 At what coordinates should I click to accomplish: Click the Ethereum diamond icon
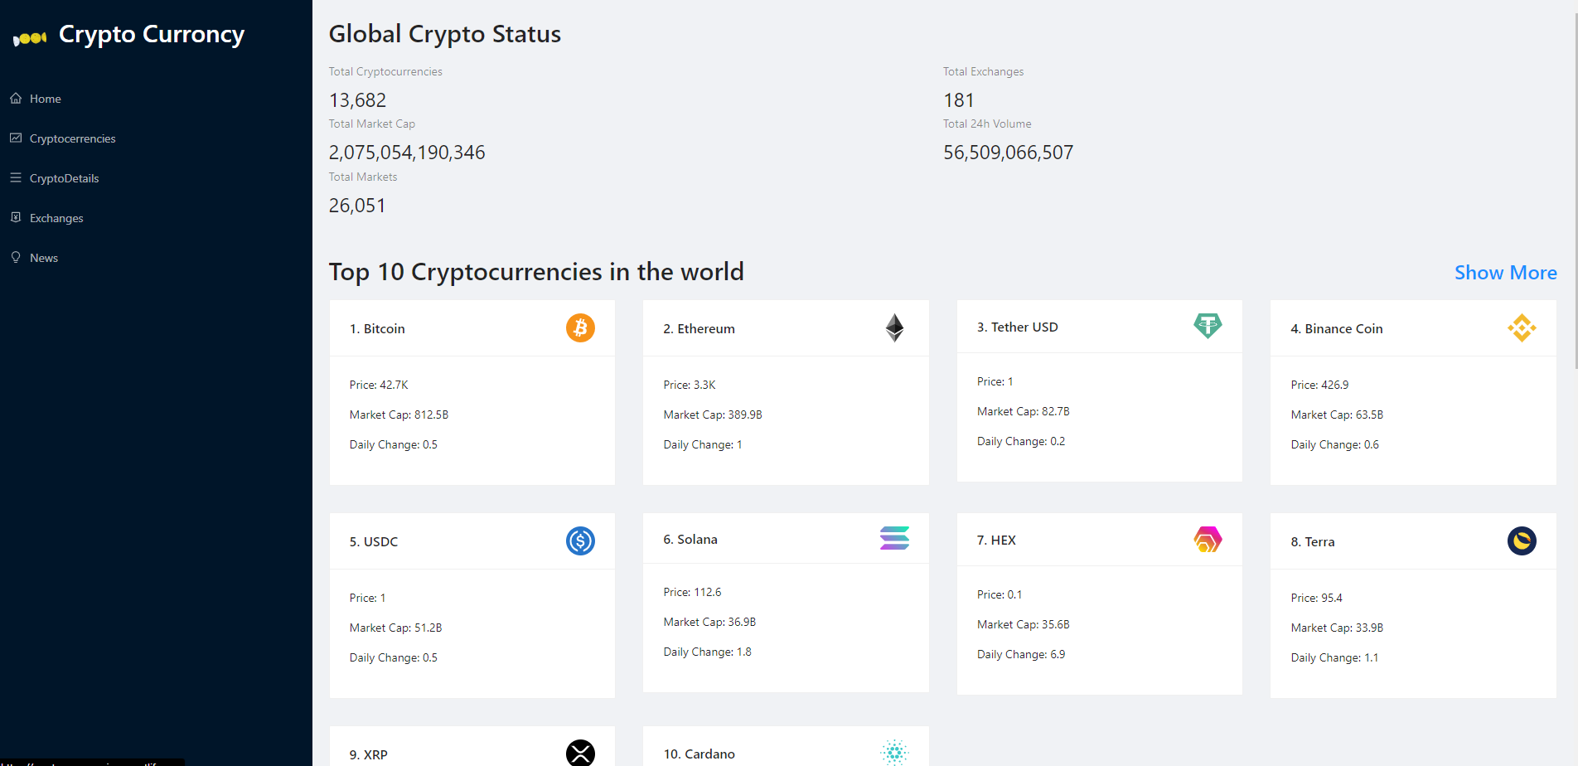tap(894, 328)
